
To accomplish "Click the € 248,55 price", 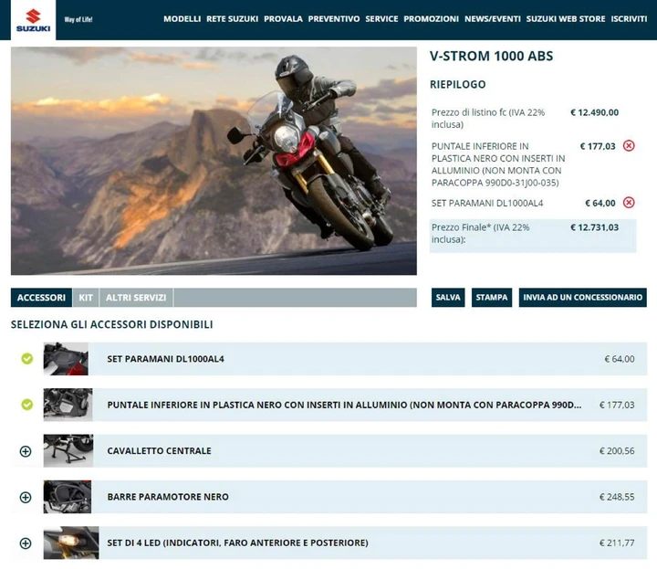I will (617, 497).
